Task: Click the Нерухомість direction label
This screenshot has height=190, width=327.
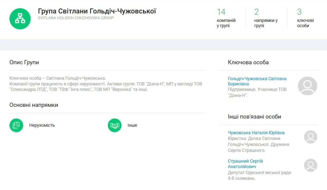Action: (42, 125)
